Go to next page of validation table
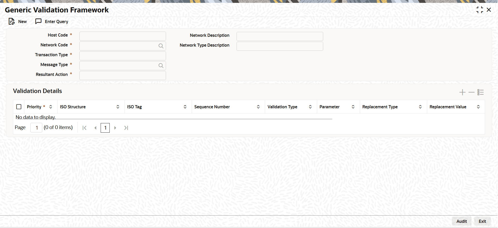This screenshot has width=498, height=228. pyautogui.click(x=115, y=128)
